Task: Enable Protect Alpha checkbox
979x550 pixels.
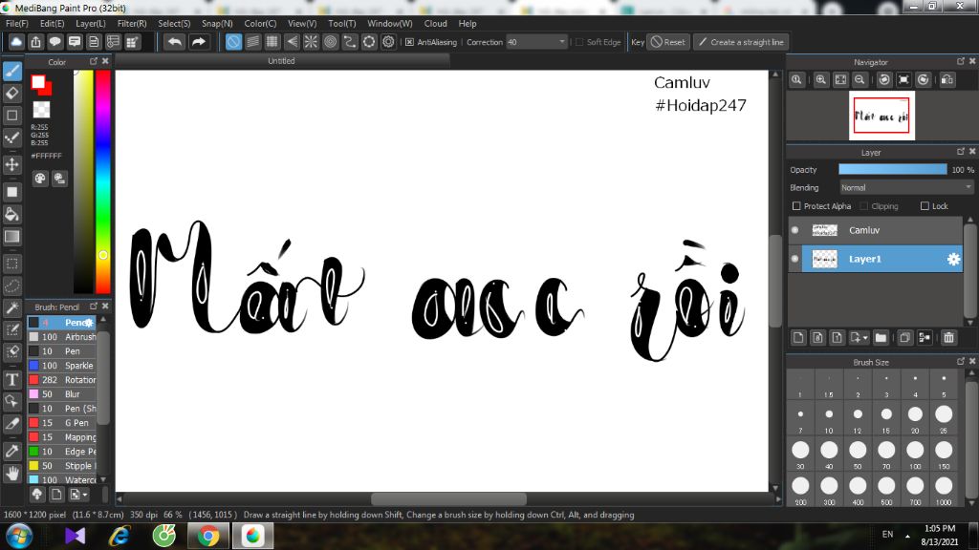Action: [796, 206]
